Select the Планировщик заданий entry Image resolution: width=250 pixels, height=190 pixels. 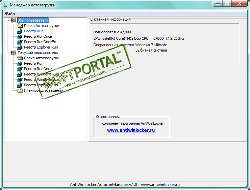44,90
